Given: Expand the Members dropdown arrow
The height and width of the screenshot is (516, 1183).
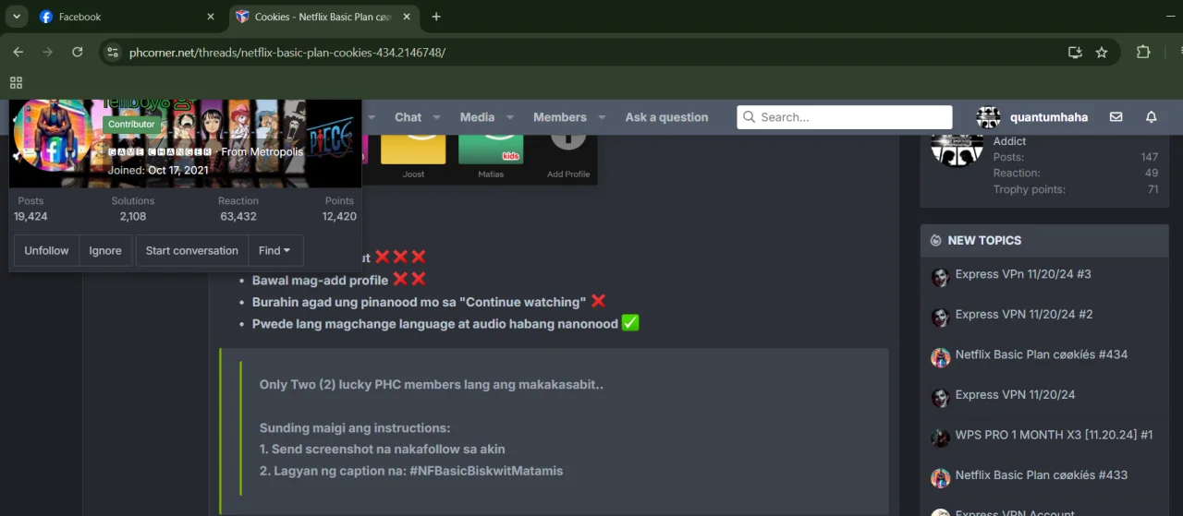Looking at the screenshot, I should 602,117.
